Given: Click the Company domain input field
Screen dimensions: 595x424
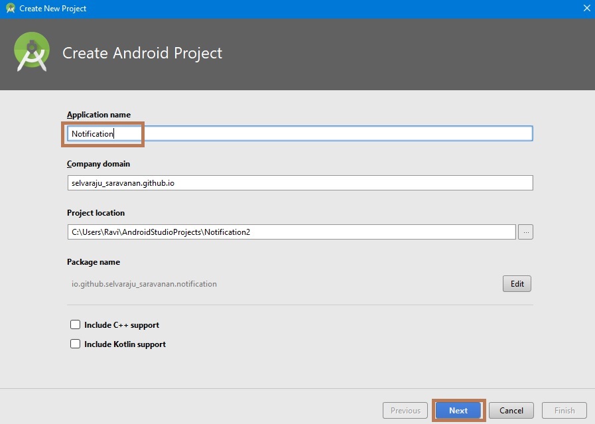Looking at the screenshot, I should click(x=300, y=183).
